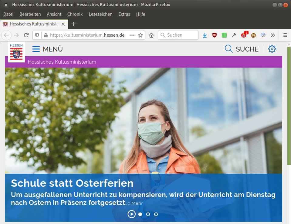The image size is (291, 224).
Task: Click the gear settings icon on the webpage
Action: coord(272,48)
